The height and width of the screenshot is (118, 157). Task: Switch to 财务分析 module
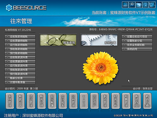pyautogui.click(x=116, y=101)
